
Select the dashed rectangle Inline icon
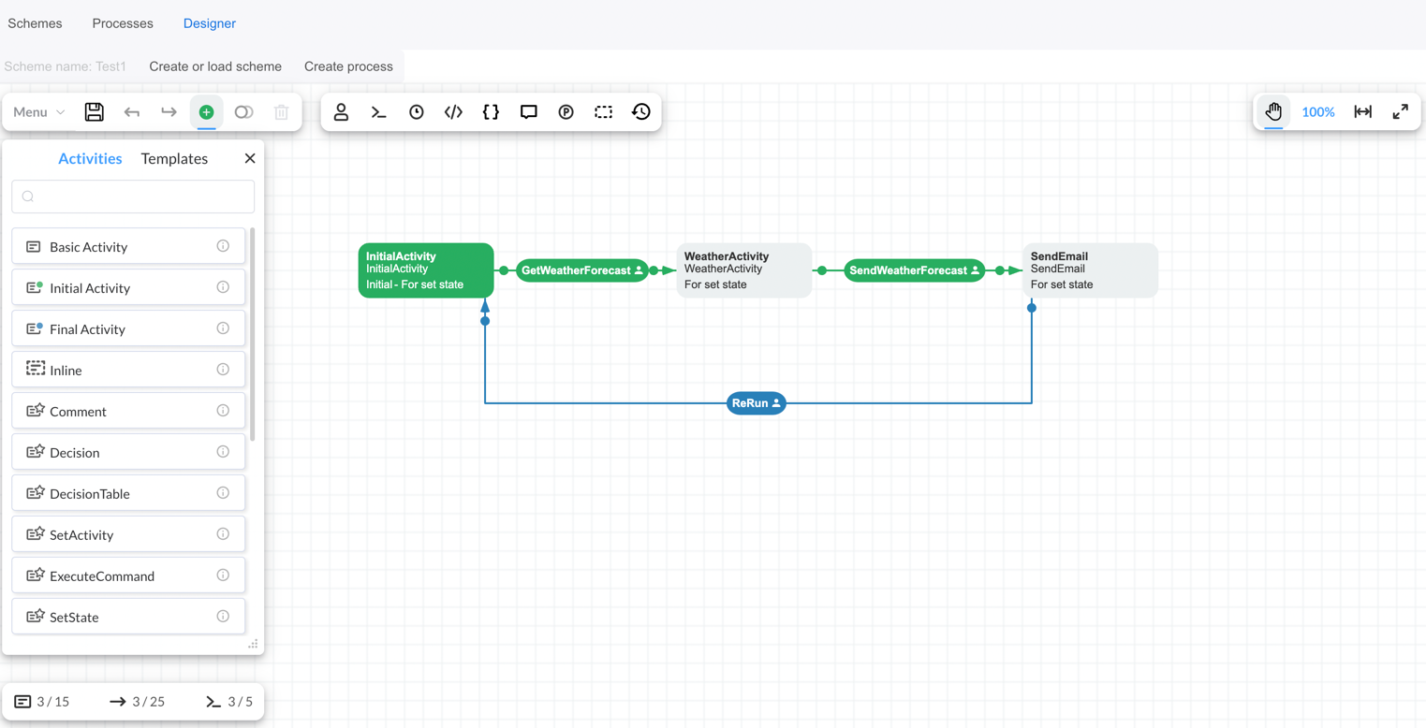[x=603, y=112]
